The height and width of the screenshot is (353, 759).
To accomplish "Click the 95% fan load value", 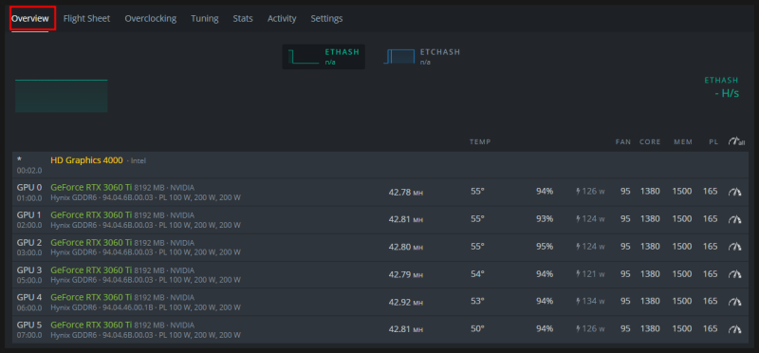I will click(545, 247).
